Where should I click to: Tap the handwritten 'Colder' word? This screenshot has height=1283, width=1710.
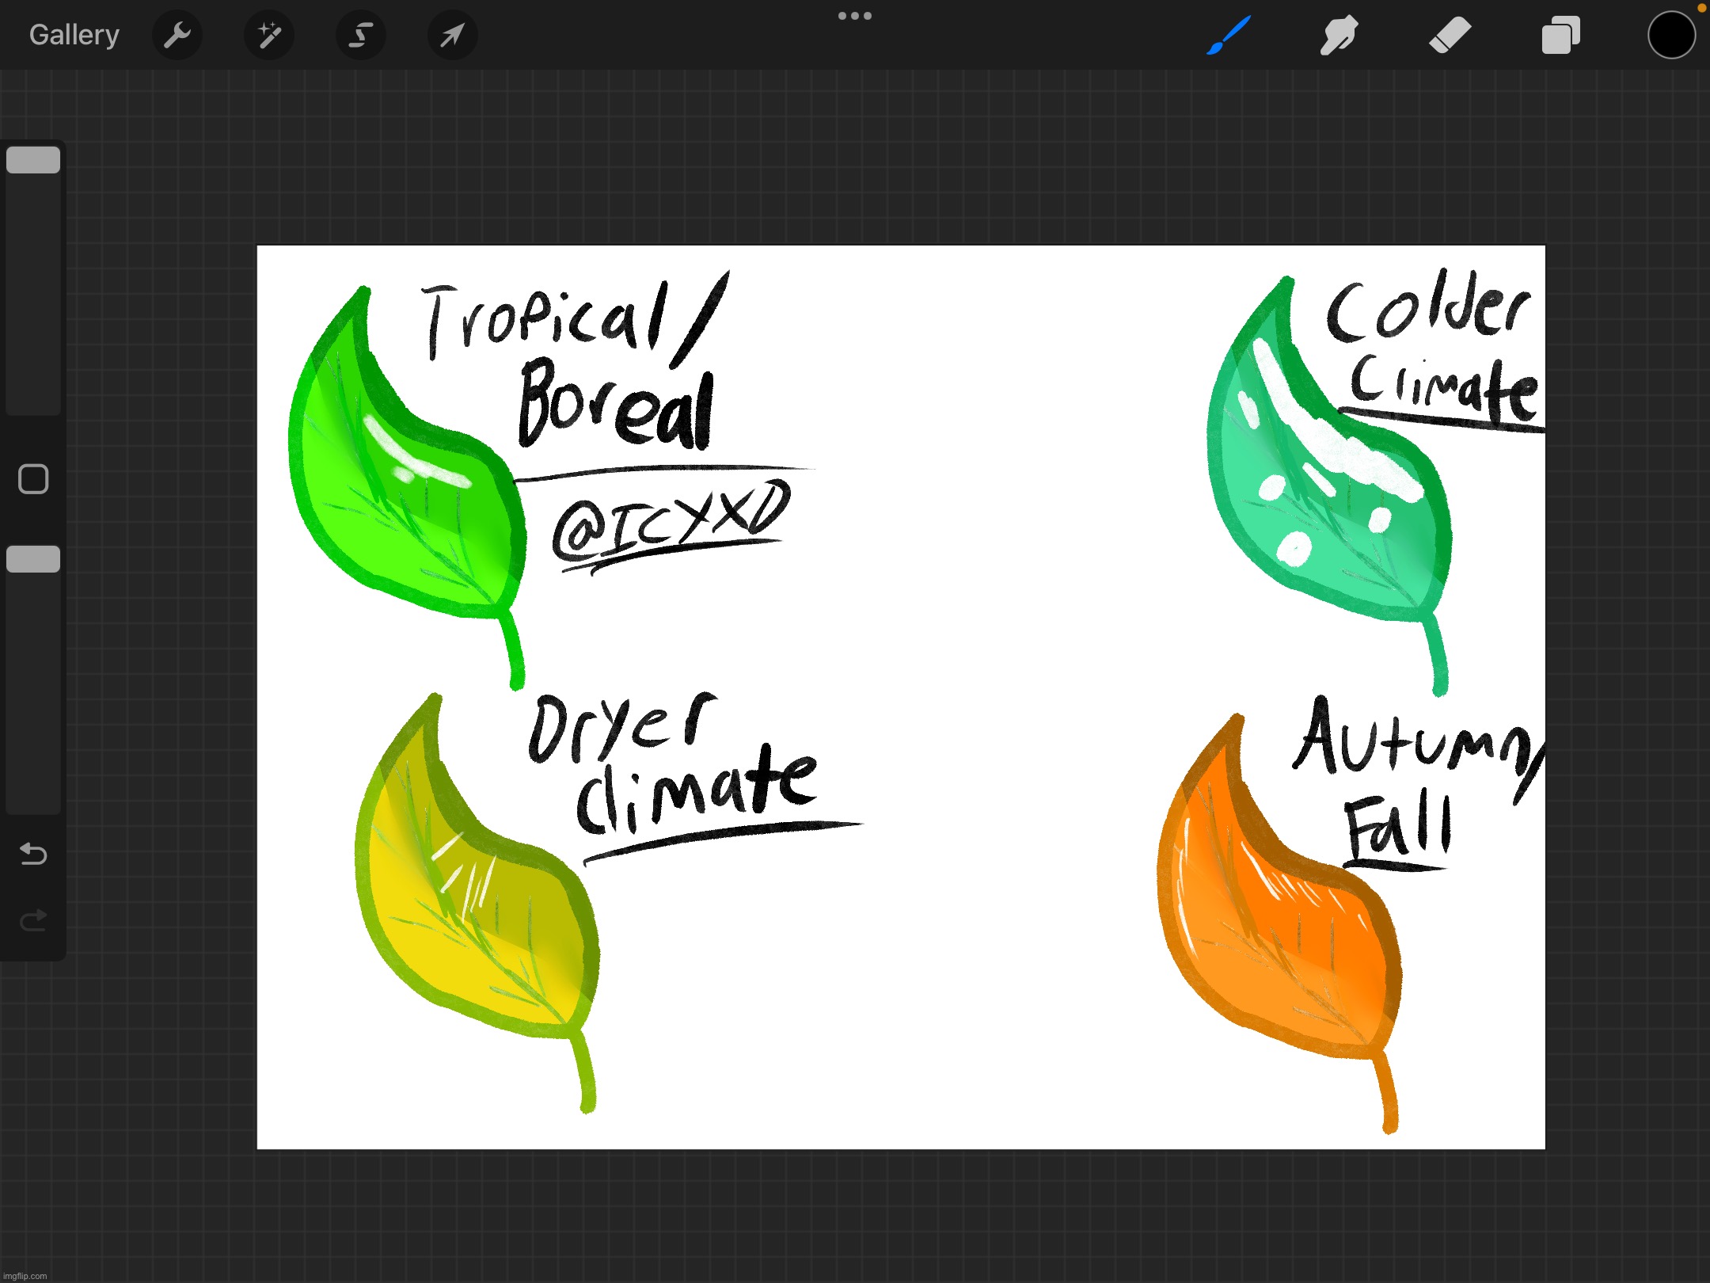[1428, 307]
